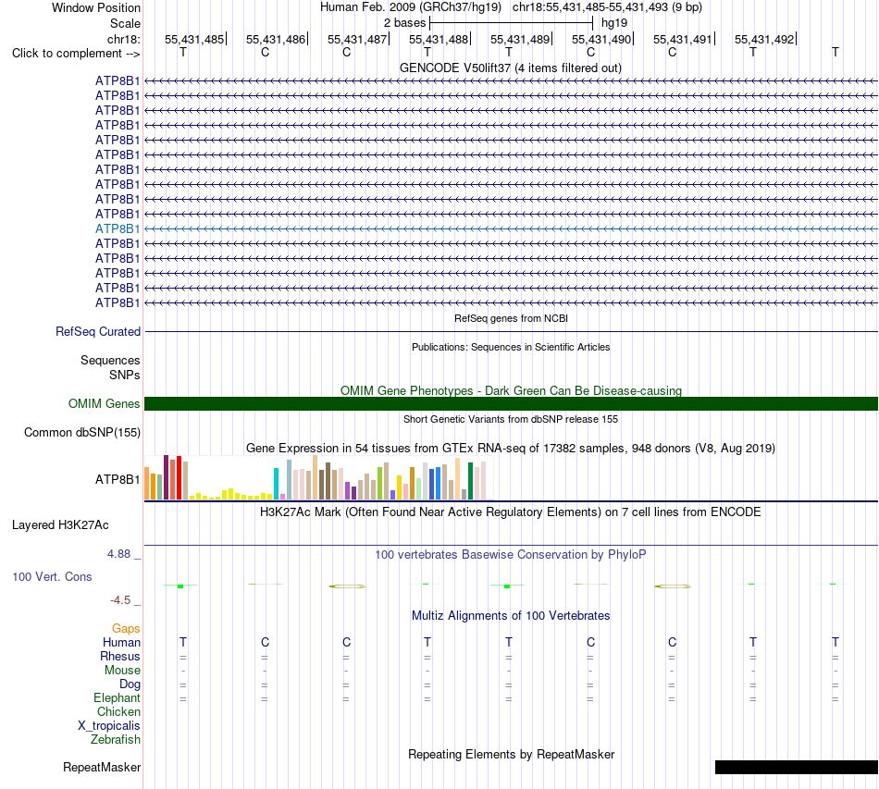
Task: Select the 'SNPs' track label
Action: coord(125,375)
